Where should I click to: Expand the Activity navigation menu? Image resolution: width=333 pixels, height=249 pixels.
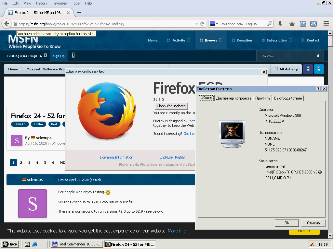coord(179,40)
